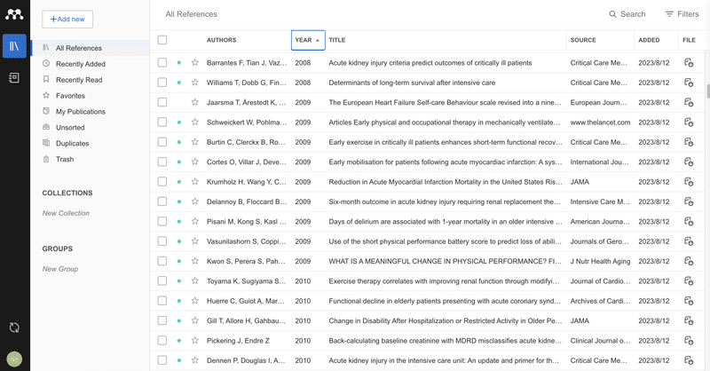Tick the select-all references checkbox

tap(162, 40)
